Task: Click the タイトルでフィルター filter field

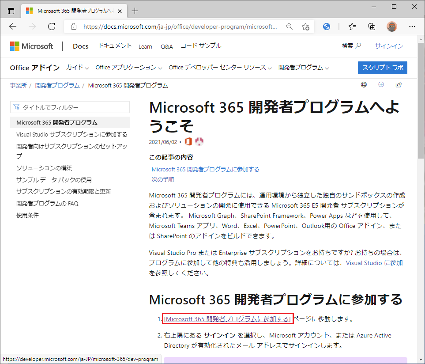Action: (x=70, y=107)
